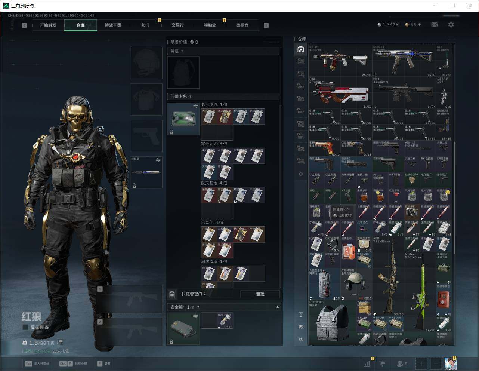Image resolution: width=479 pixels, height=371 pixels.
Task: Open the weight details list icon
Action: (61, 342)
